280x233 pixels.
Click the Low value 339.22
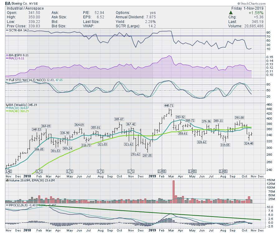pyautogui.click(x=34, y=21)
